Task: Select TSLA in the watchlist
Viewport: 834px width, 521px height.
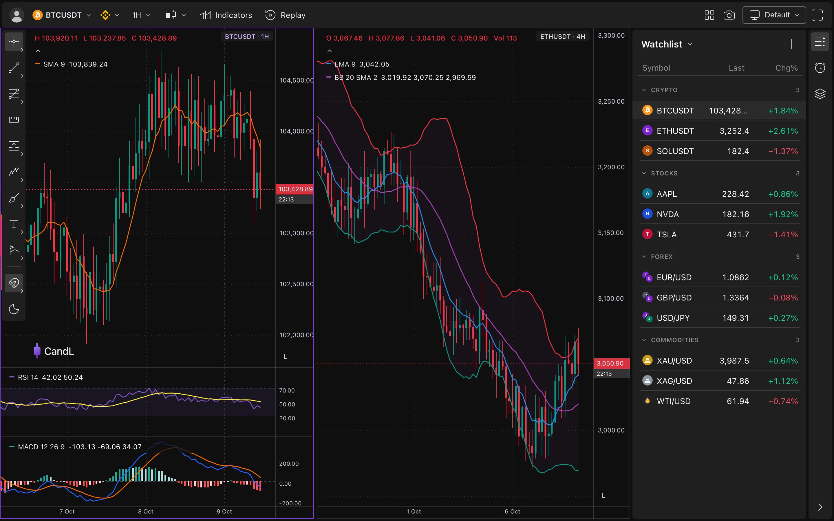Action: point(720,235)
